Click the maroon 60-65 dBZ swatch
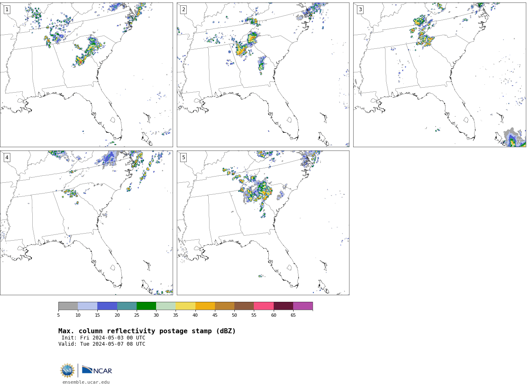 [x=283, y=306]
